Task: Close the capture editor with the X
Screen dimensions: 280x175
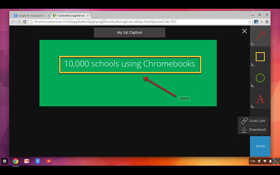Action: (x=245, y=31)
